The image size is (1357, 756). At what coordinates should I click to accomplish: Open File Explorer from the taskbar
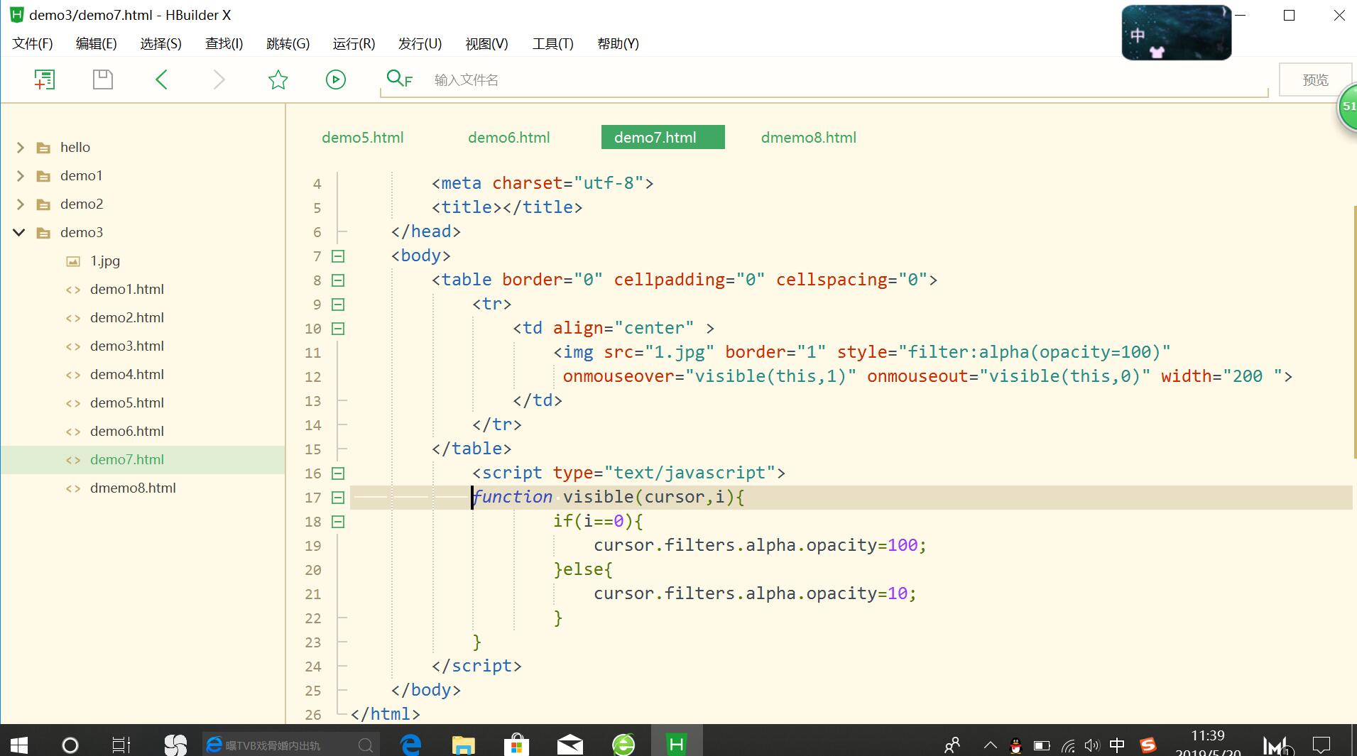click(x=464, y=745)
